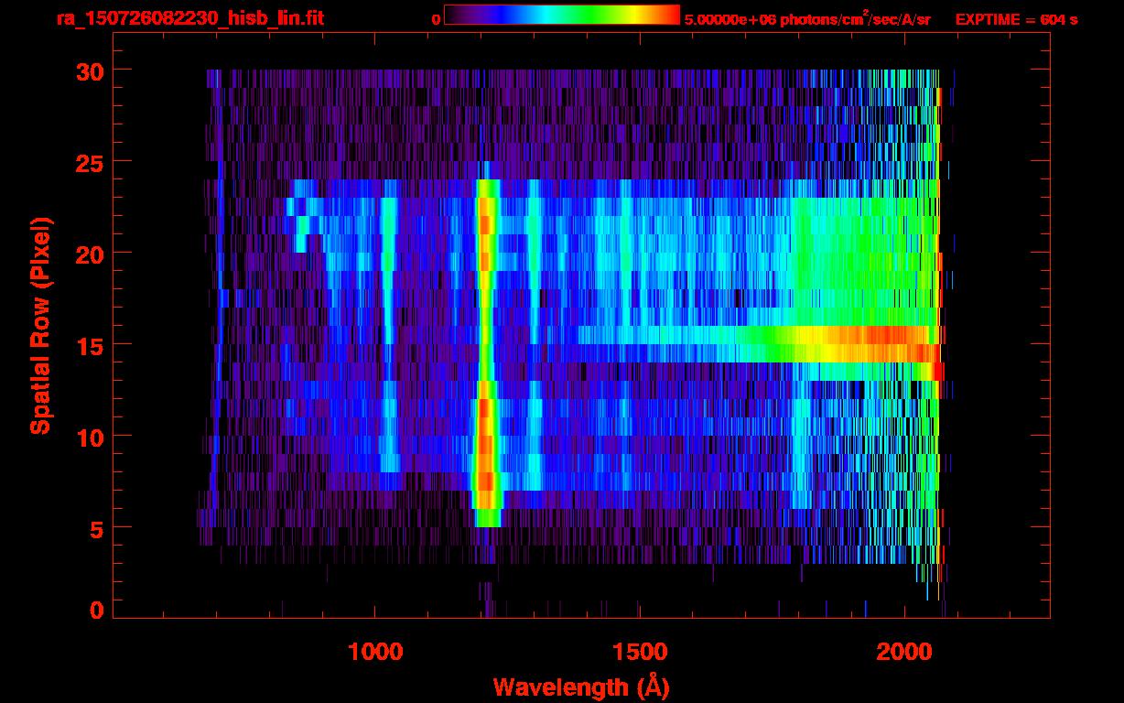
Task: Click the rainbow color scale bar
Action: click(561, 15)
